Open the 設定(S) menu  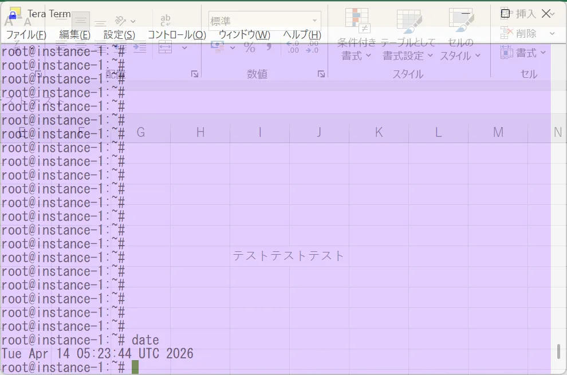pyautogui.click(x=119, y=35)
